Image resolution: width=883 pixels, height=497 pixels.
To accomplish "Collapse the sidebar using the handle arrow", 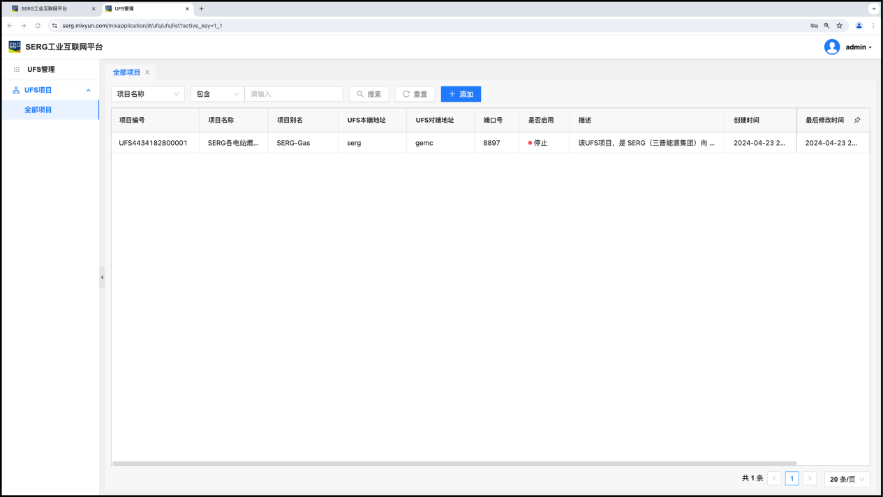I will 102,277.
